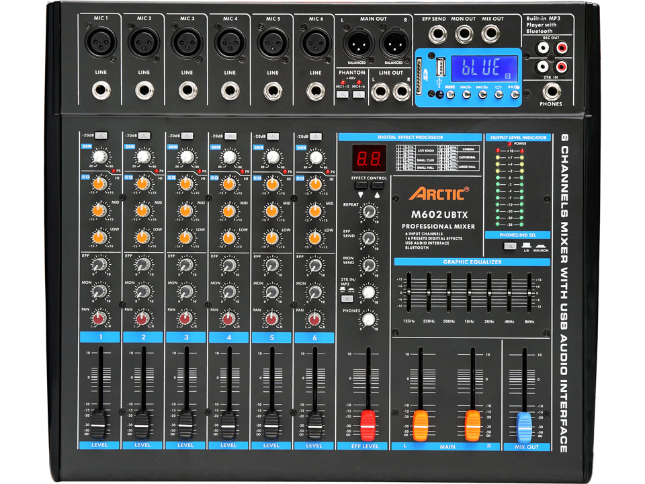Click the play/pause button on MP3 player
Viewport: 645px width, 484px height.
click(515, 95)
